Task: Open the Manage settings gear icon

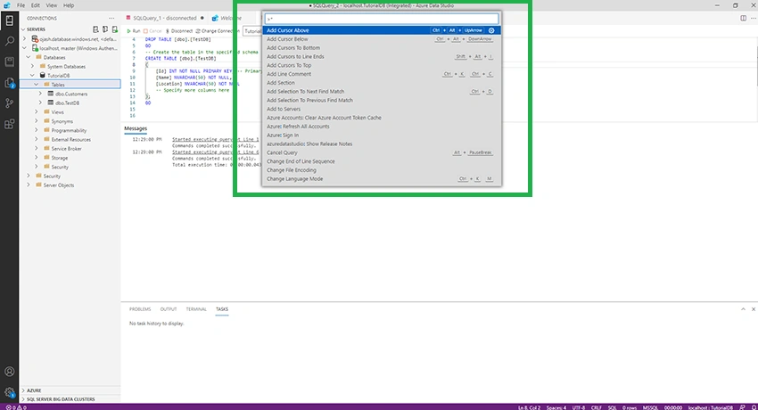Action: [x=9, y=392]
